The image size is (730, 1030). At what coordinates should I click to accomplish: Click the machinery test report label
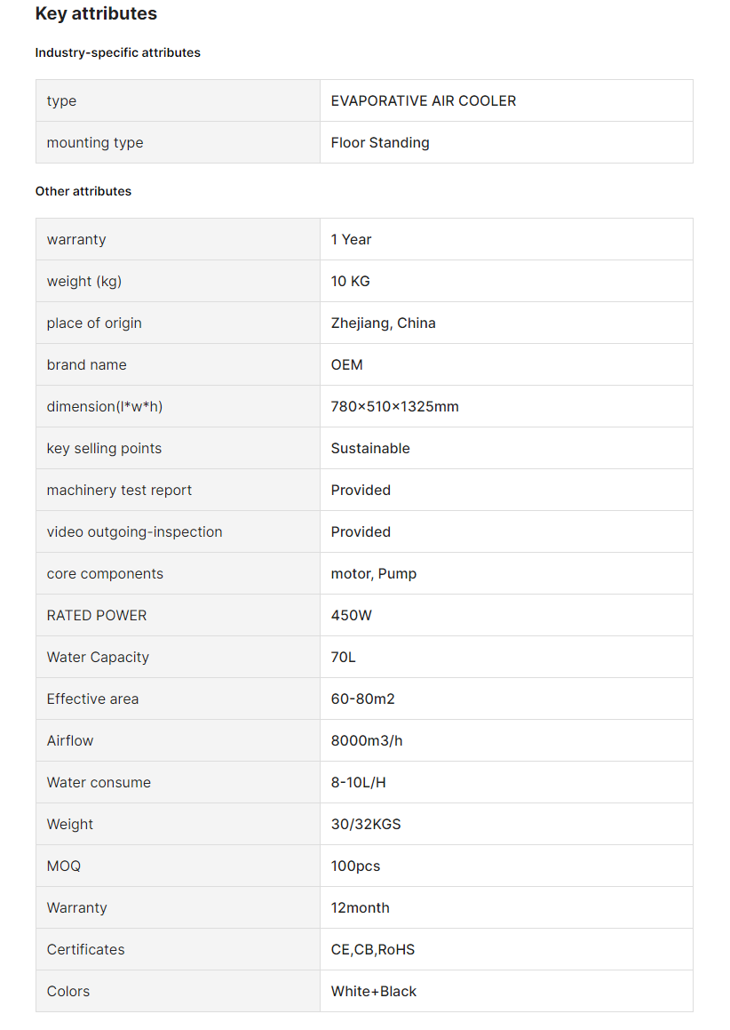(x=119, y=490)
